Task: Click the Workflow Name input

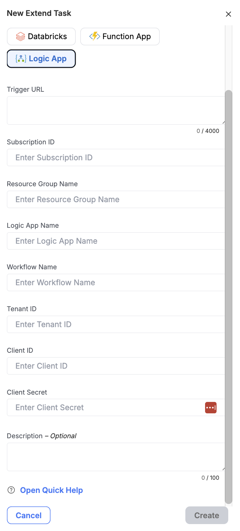Action: tap(116, 282)
